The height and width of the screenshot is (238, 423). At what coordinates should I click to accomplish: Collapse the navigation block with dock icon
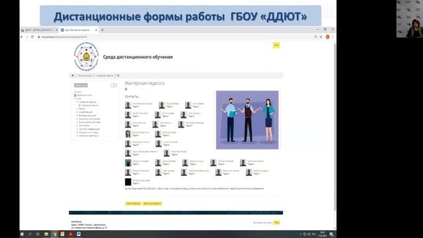[114, 85]
